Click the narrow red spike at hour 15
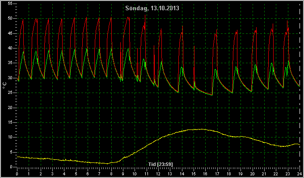 pos(194,46)
